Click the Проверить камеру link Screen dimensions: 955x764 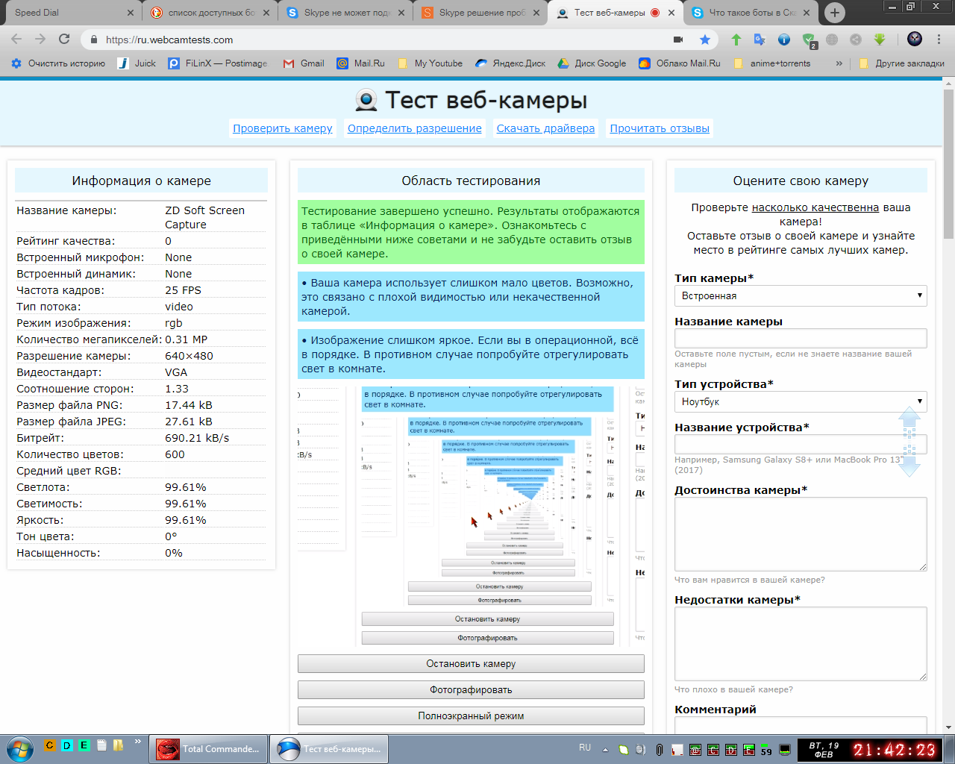coord(283,128)
